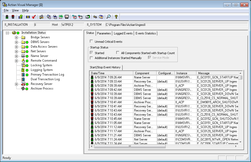Expand the DBMS Servers tree node
The image size is (251, 162).
(17, 42)
